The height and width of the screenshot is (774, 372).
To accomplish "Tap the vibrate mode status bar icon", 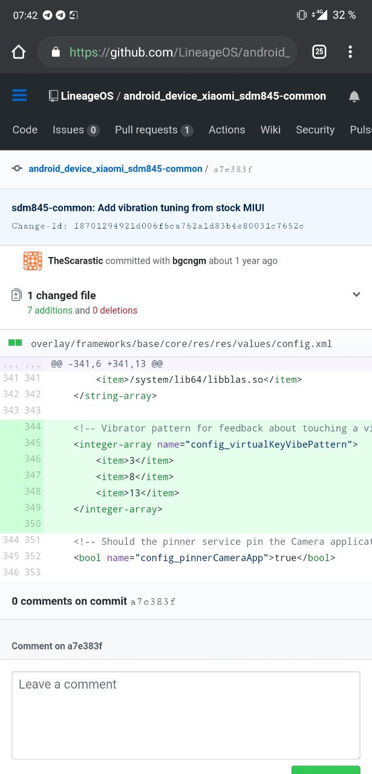I will click(302, 15).
